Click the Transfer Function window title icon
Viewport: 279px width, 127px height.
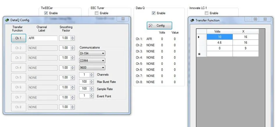[x=192, y=20]
